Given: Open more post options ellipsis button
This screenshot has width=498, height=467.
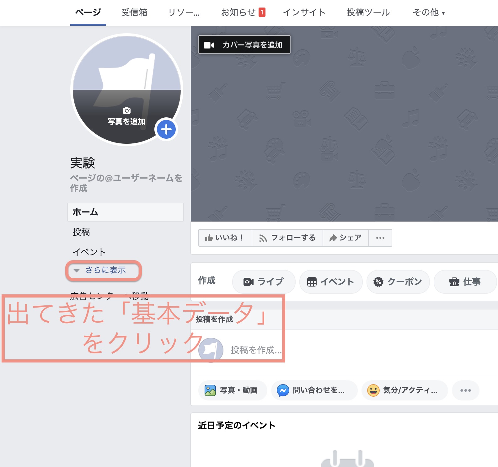Looking at the screenshot, I should click(x=465, y=390).
